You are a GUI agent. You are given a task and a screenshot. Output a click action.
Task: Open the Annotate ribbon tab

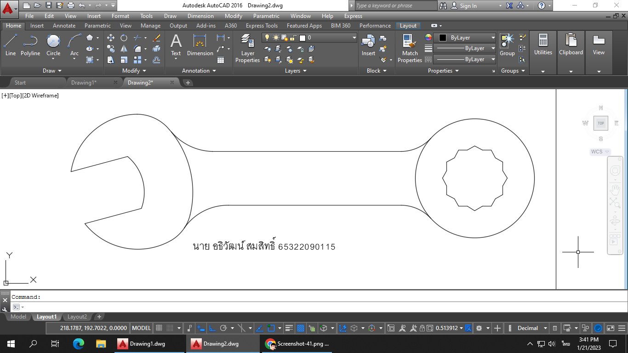[x=64, y=26]
